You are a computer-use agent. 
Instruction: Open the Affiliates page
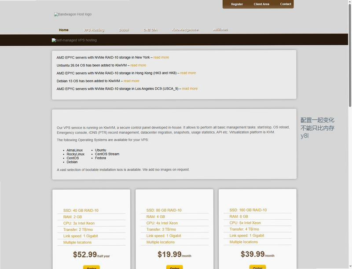pos(220,30)
